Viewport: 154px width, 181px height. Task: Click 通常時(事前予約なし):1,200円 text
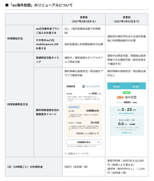pyautogui.click(x=126, y=171)
